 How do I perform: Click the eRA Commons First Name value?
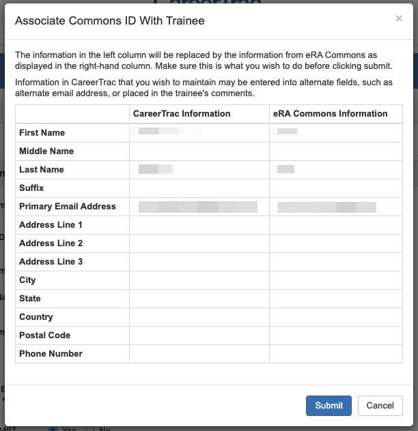click(x=288, y=131)
